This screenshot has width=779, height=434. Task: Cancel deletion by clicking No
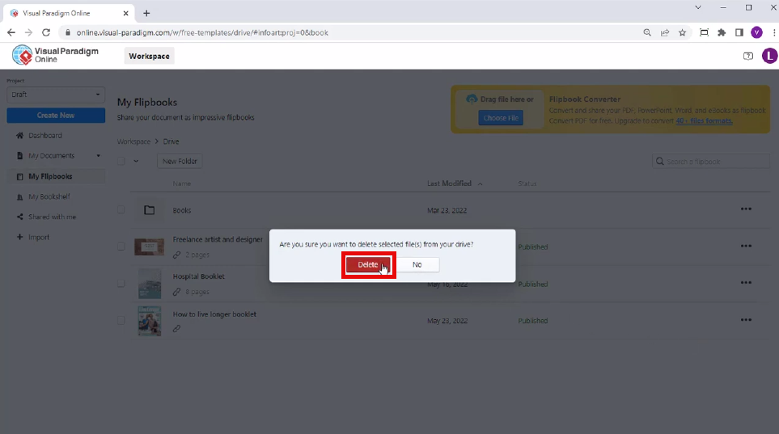417,264
